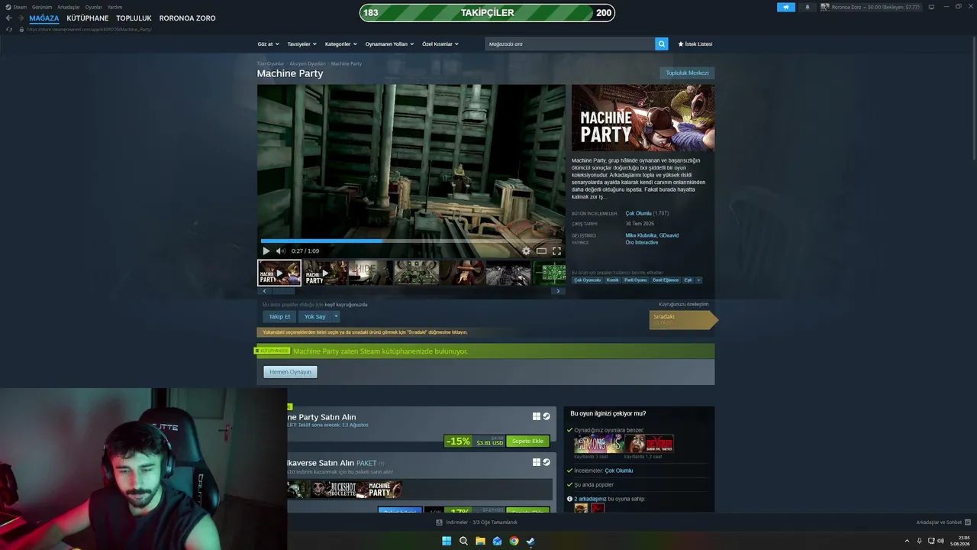
Task: Click the thumbnail strip scrollbar handle
Action: pyautogui.click(x=284, y=291)
